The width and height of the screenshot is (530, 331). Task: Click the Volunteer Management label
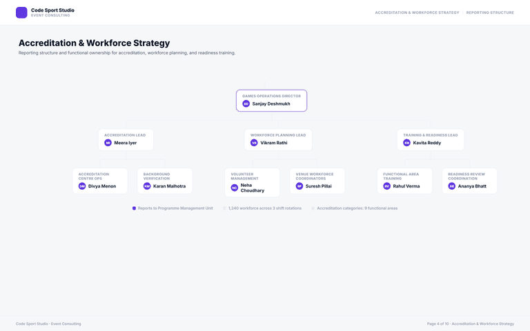(x=244, y=177)
